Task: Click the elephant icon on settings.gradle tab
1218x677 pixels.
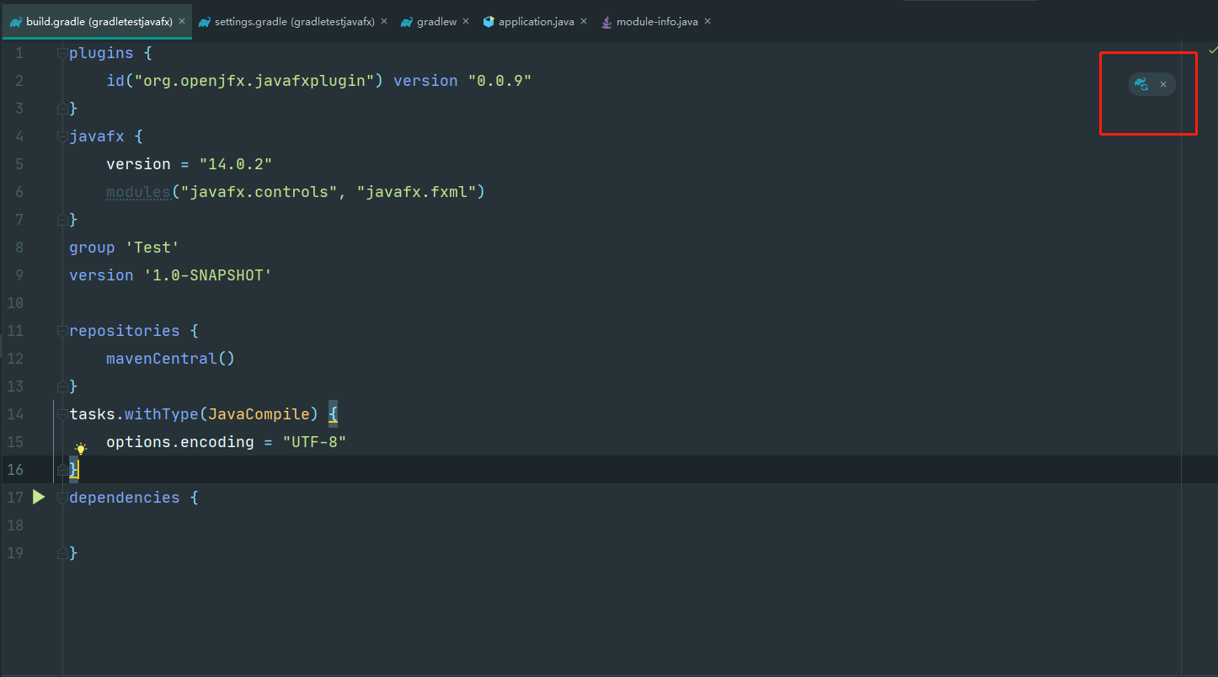Action: [x=205, y=22]
